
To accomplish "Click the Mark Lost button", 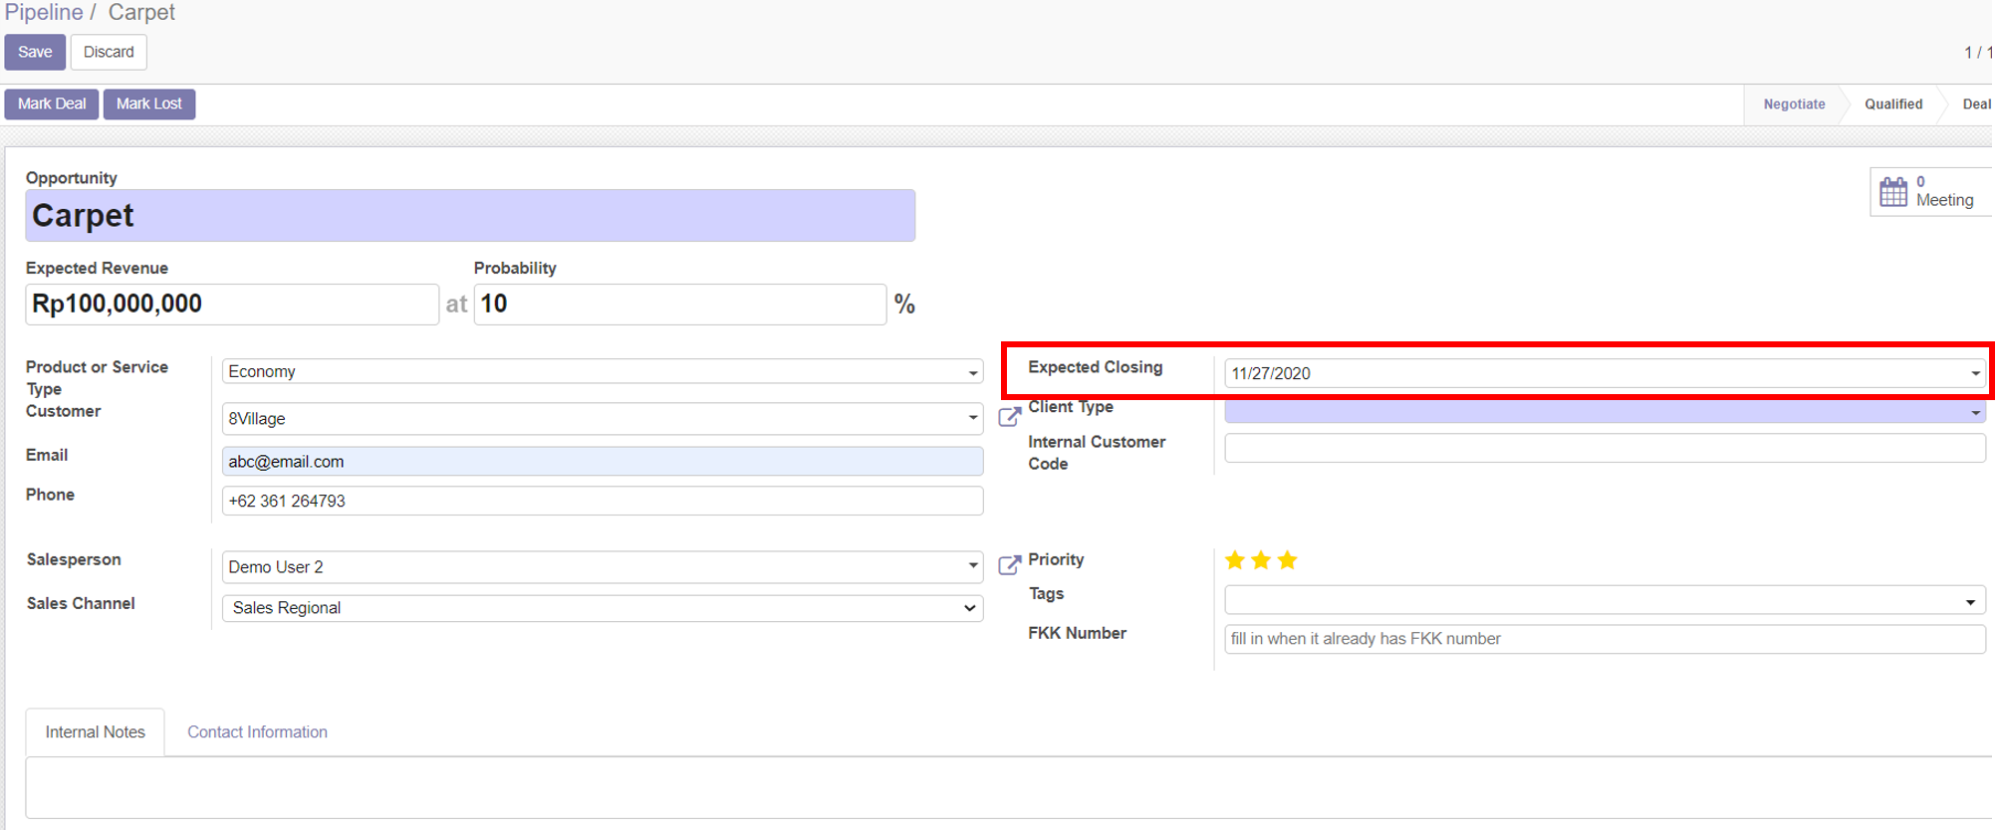I will tap(149, 104).
